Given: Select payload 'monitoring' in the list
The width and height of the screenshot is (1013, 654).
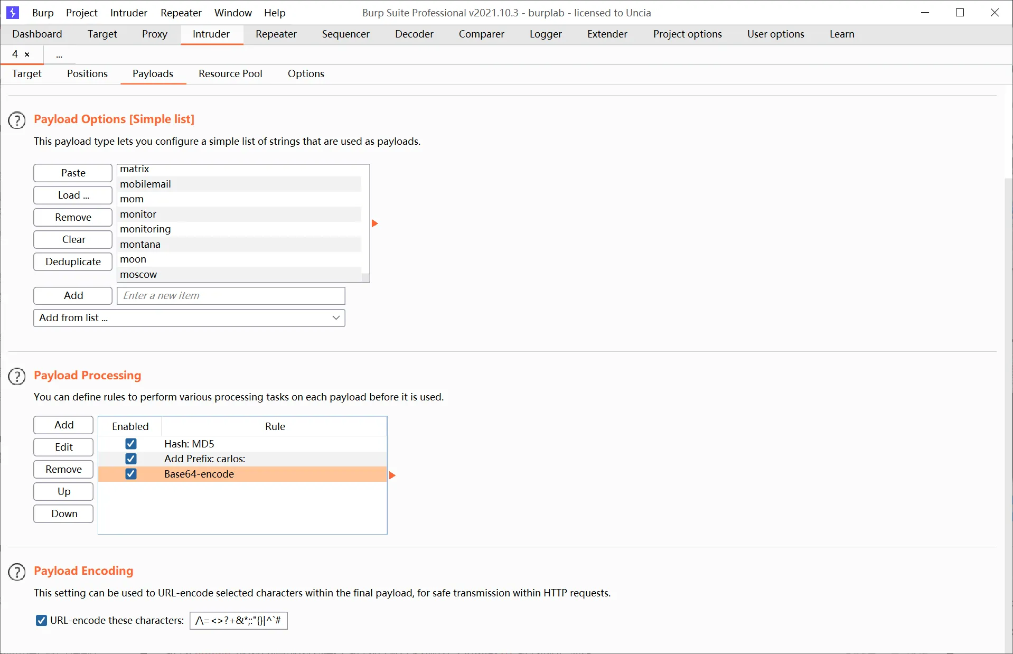Looking at the screenshot, I should click(x=239, y=229).
